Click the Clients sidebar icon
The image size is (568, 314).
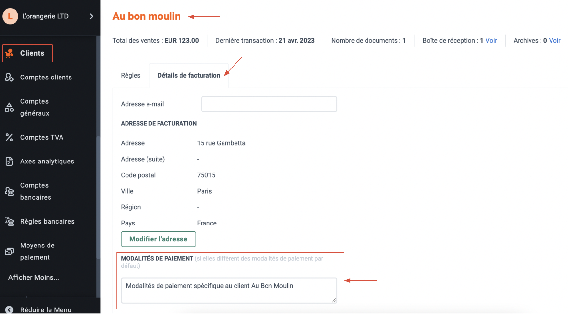tap(9, 53)
